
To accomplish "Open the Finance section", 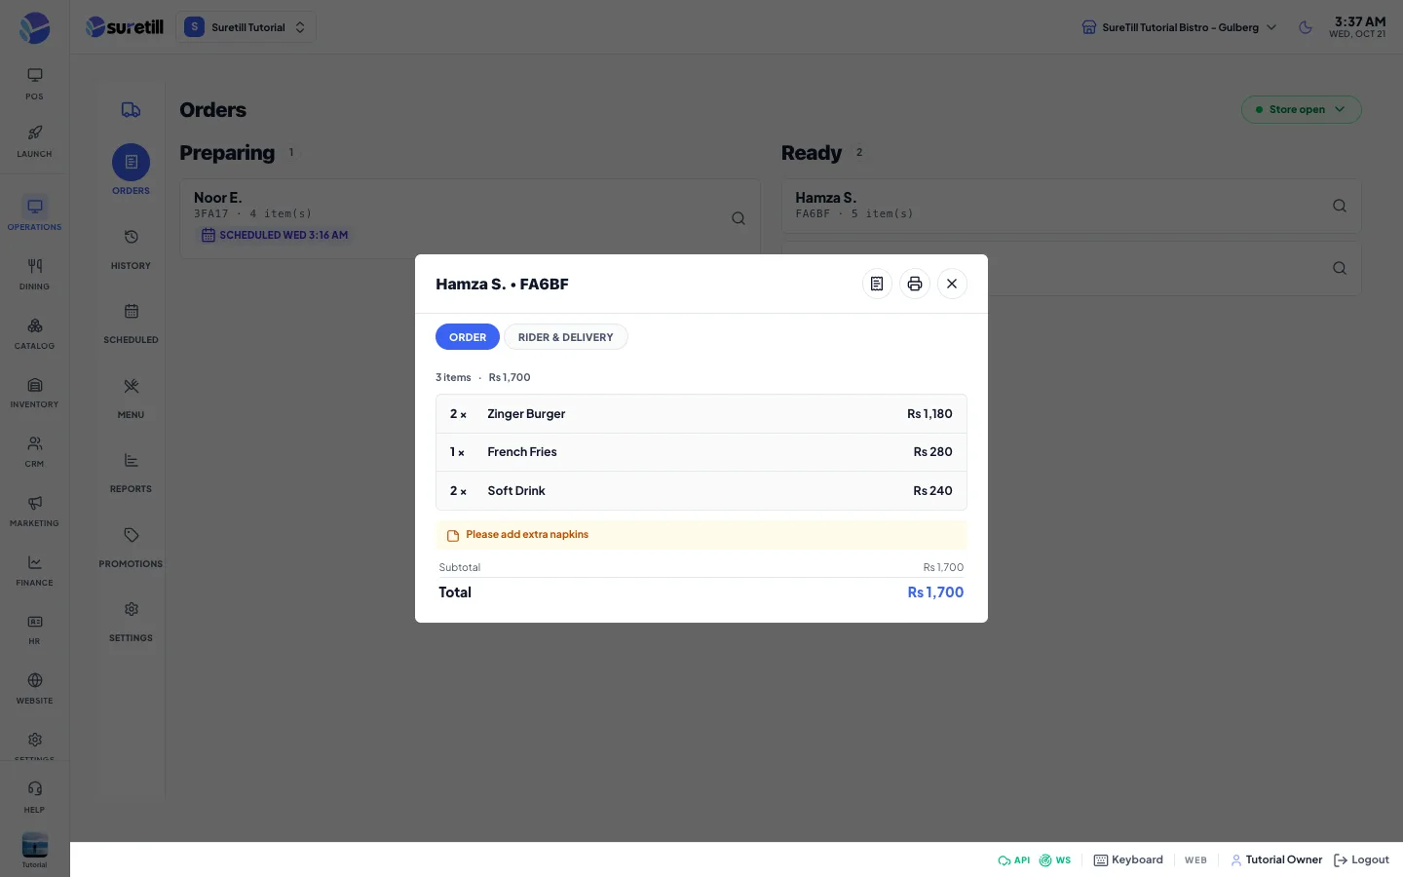I will coord(34,570).
